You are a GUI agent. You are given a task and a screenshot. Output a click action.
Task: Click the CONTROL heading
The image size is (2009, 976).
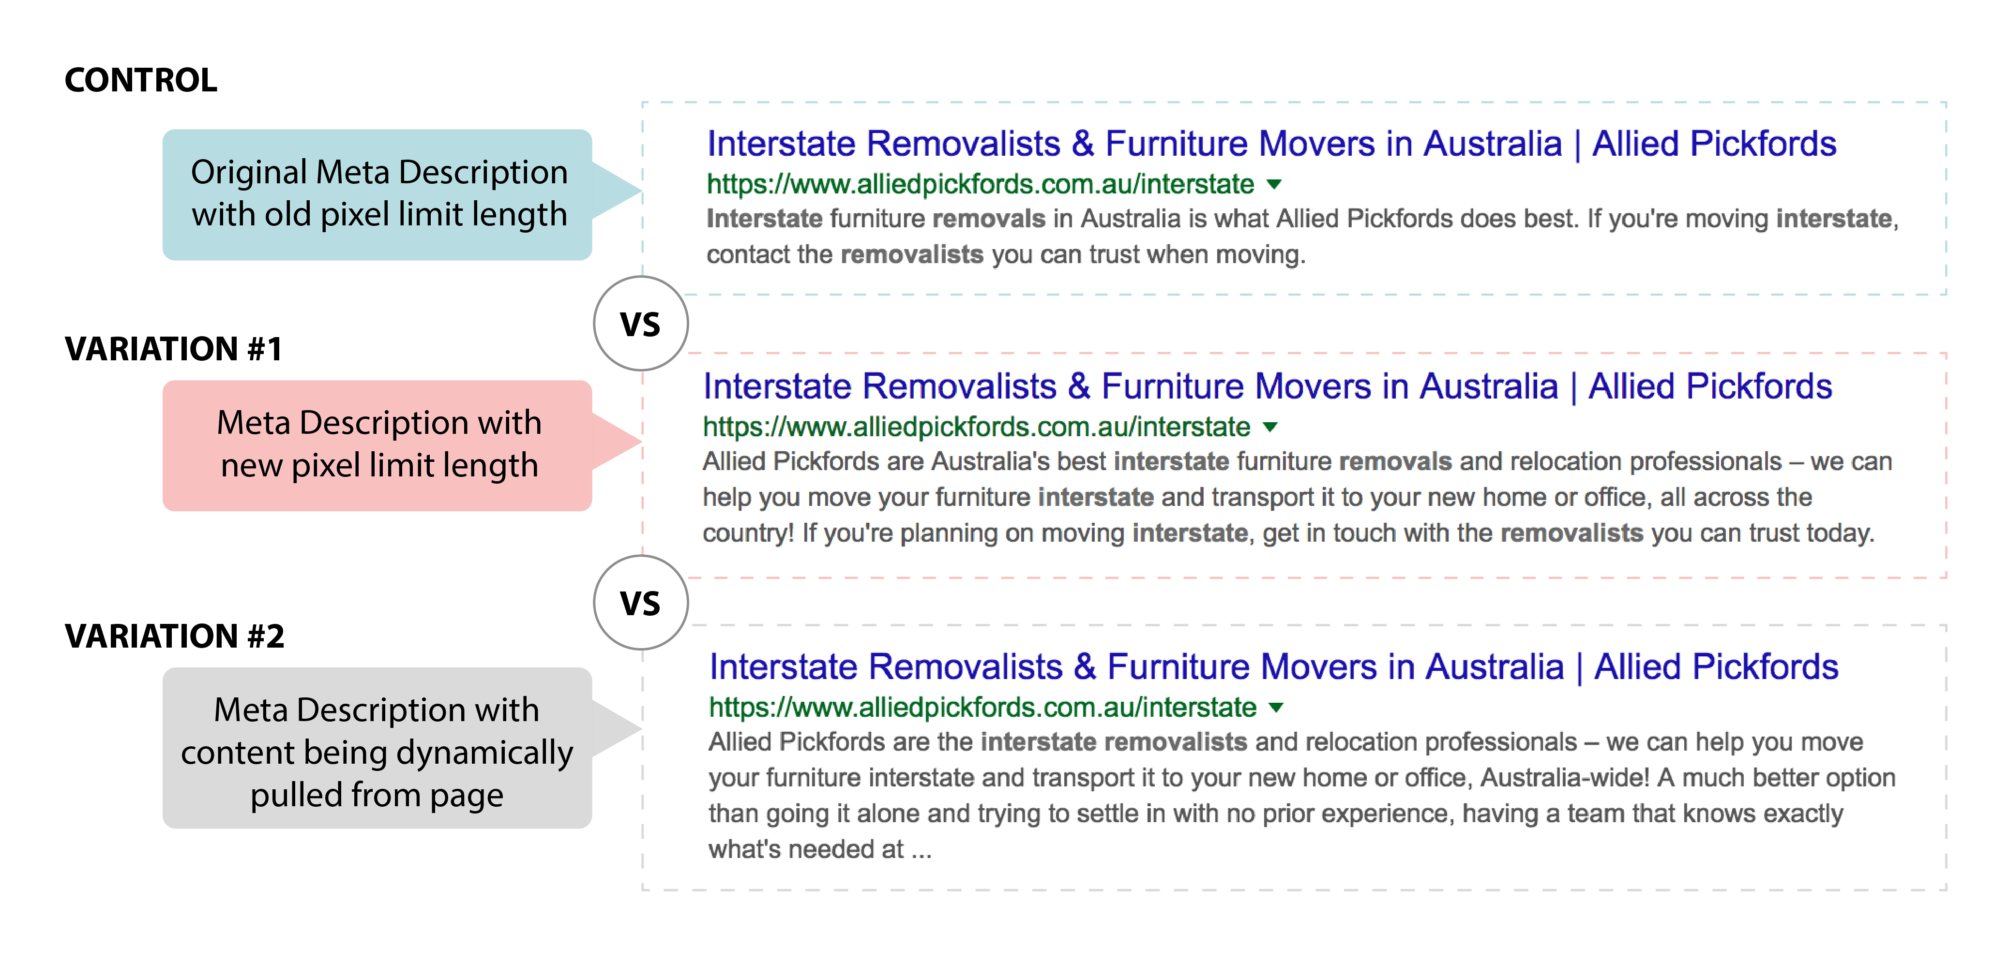click(x=140, y=80)
